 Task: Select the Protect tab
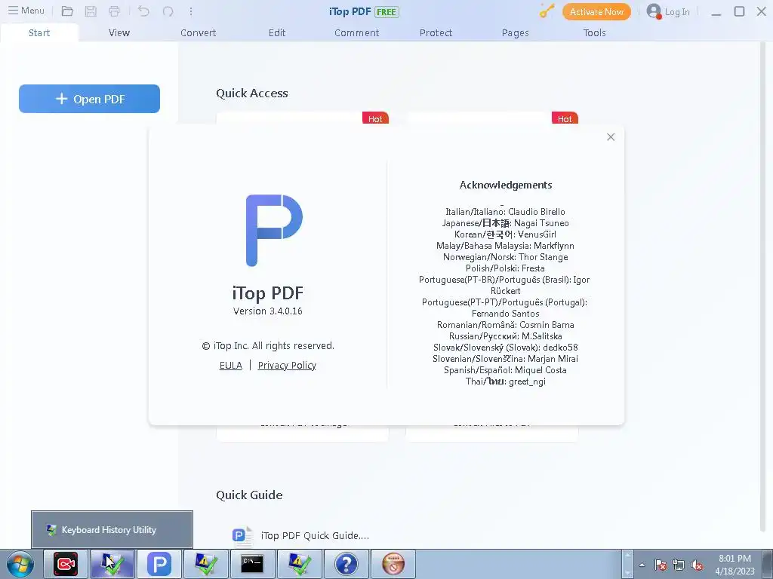pyautogui.click(x=436, y=32)
